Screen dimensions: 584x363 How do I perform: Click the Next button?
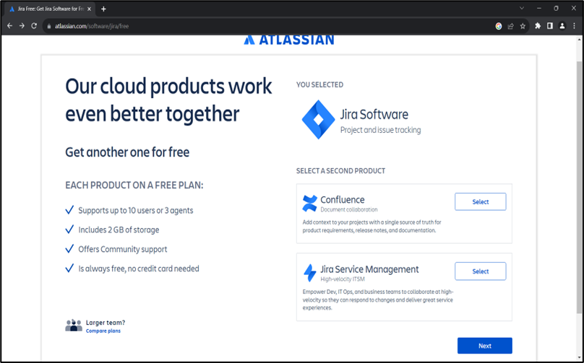point(484,346)
